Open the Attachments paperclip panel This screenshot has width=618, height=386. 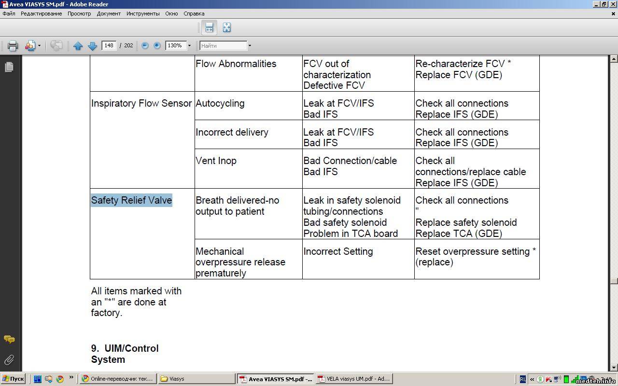(9, 360)
